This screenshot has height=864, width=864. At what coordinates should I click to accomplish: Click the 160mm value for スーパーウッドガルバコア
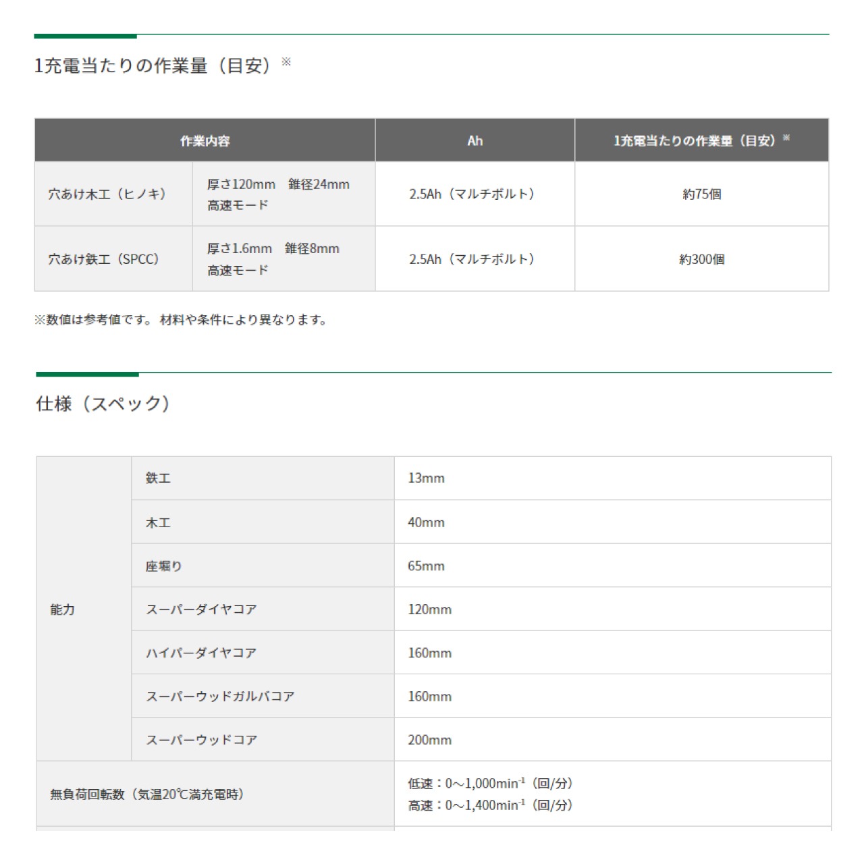(x=429, y=696)
